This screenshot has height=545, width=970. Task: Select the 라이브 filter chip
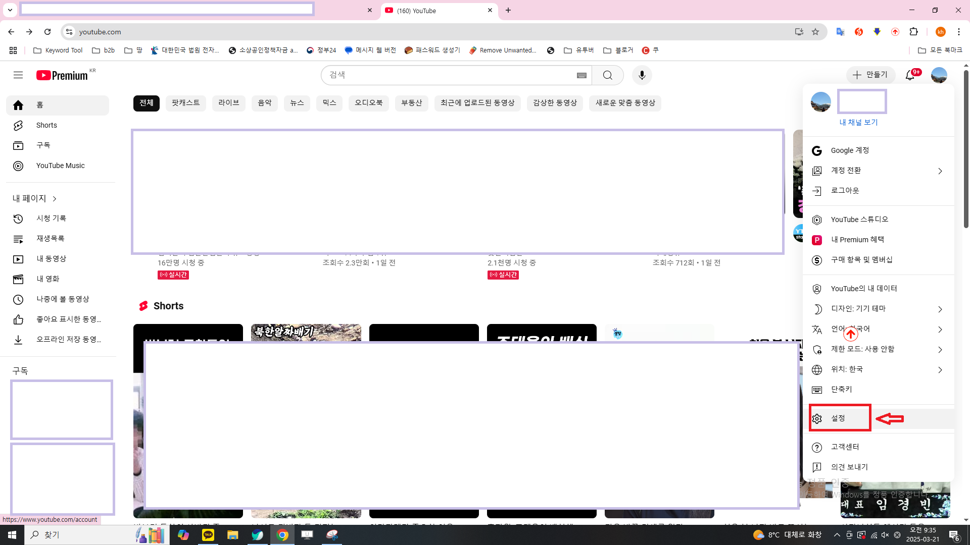(228, 103)
